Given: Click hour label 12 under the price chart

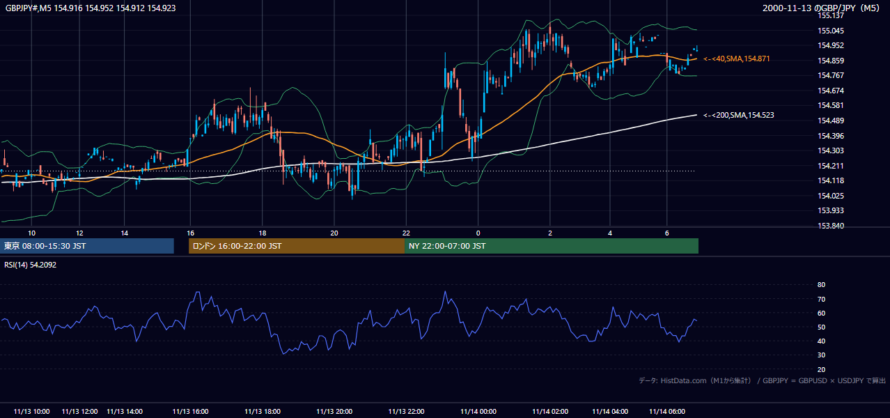Looking at the screenshot, I should click(79, 233).
